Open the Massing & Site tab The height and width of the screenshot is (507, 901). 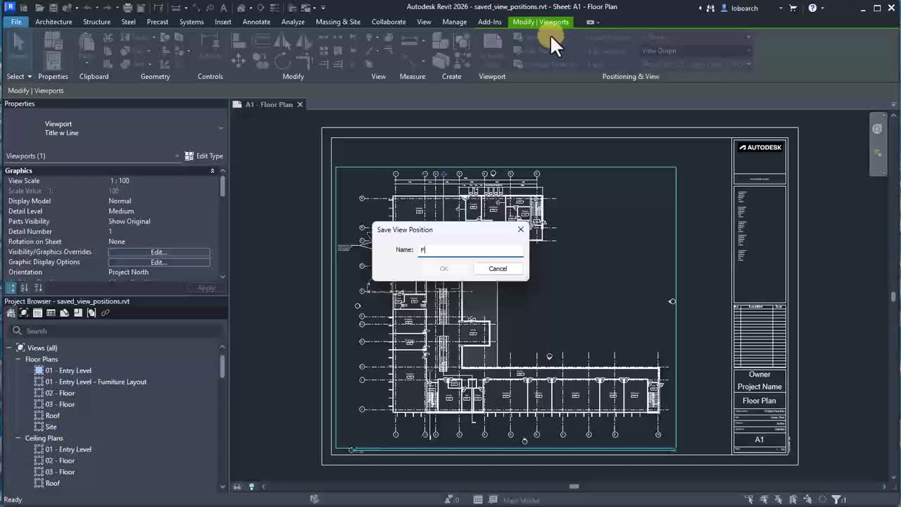click(x=338, y=22)
